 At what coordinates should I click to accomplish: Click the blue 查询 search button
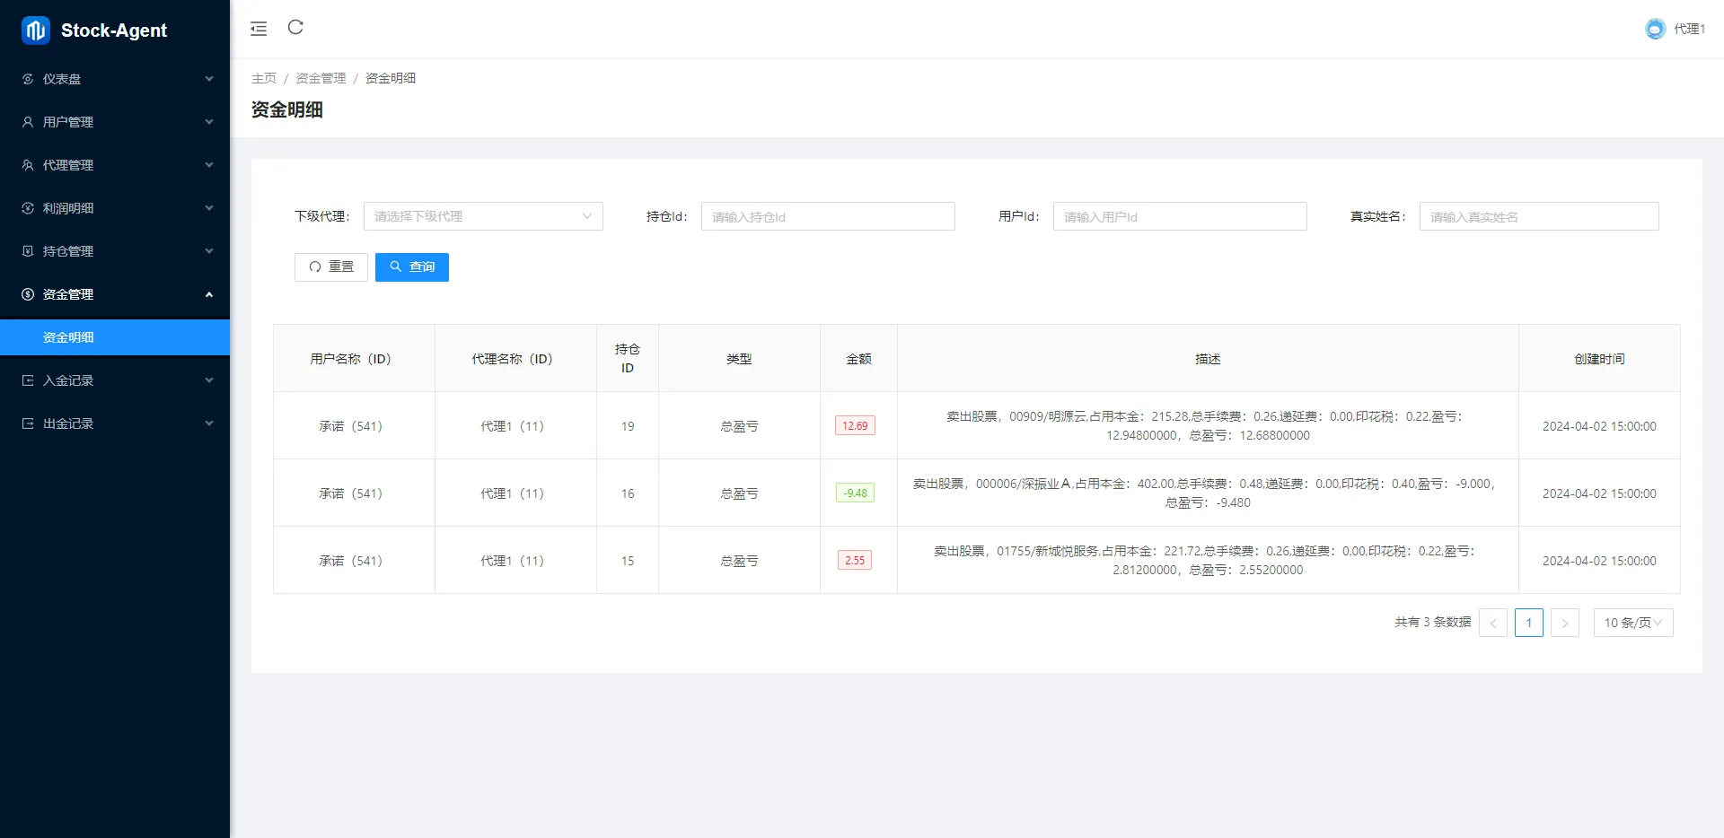(411, 267)
